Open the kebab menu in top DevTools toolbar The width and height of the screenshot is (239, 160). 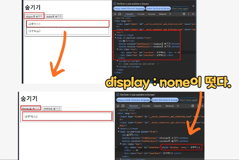189,14
